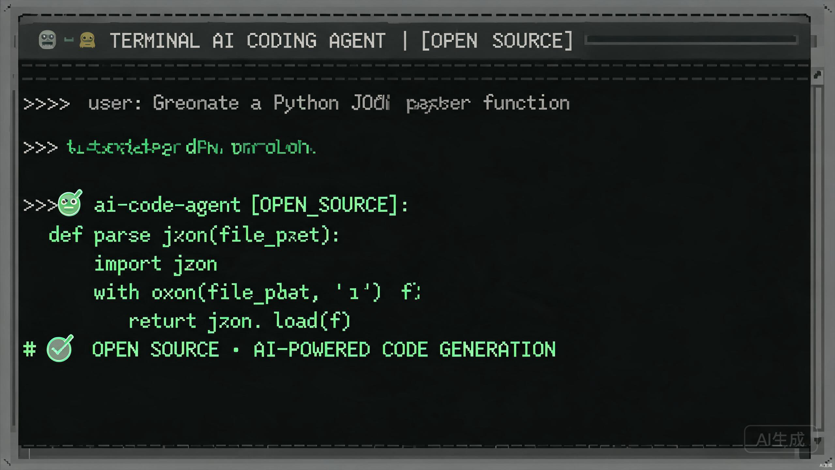Click the 'OPEN SOURCE' footer text
Viewport: 835px width, 470px height.
(156, 350)
